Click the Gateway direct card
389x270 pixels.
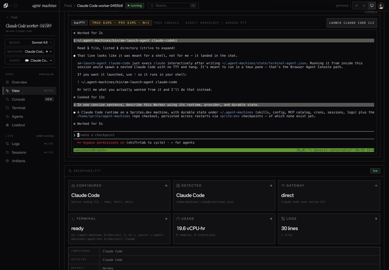click(x=329, y=195)
